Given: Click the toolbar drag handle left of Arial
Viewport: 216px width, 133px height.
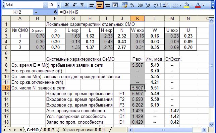Looking at the screenshot, I should click(x=3, y=5).
